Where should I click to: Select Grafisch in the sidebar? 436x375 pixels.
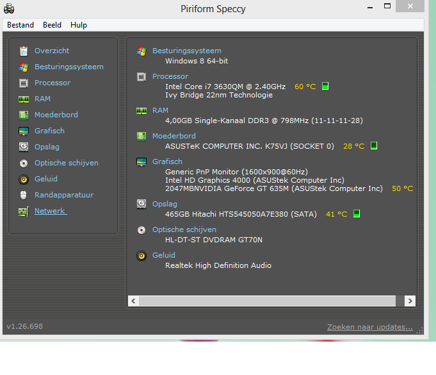tap(49, 131)
